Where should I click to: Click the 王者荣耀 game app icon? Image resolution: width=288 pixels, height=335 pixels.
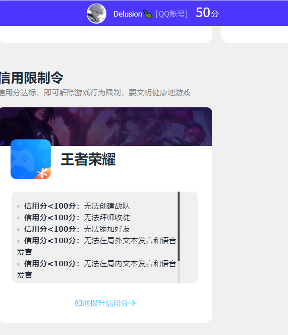31,159
